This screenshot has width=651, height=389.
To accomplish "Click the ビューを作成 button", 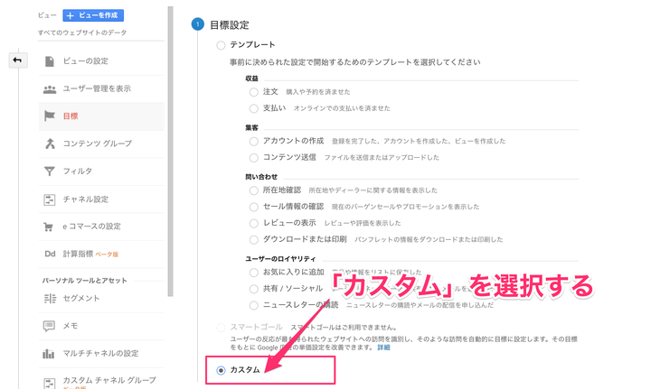I will [x=93, y=15].
